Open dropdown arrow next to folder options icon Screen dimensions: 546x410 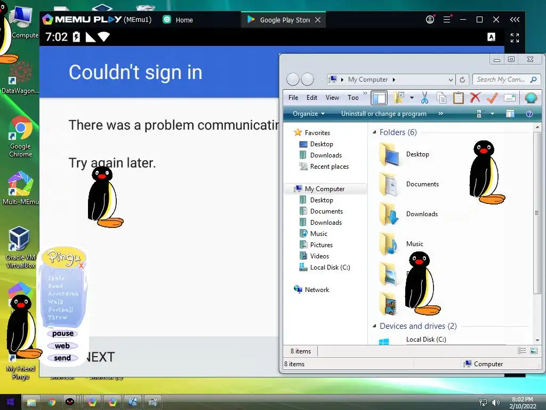point(412,98)
